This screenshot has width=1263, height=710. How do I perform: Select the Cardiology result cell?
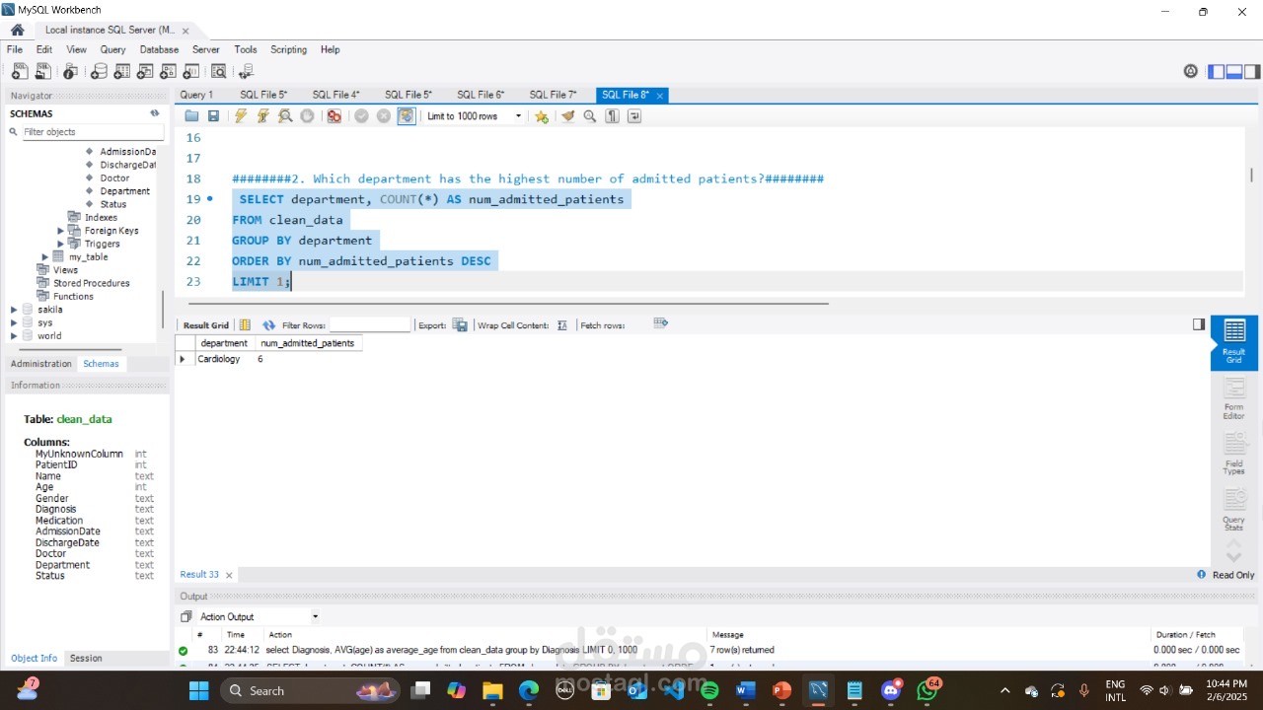(218, 359)
